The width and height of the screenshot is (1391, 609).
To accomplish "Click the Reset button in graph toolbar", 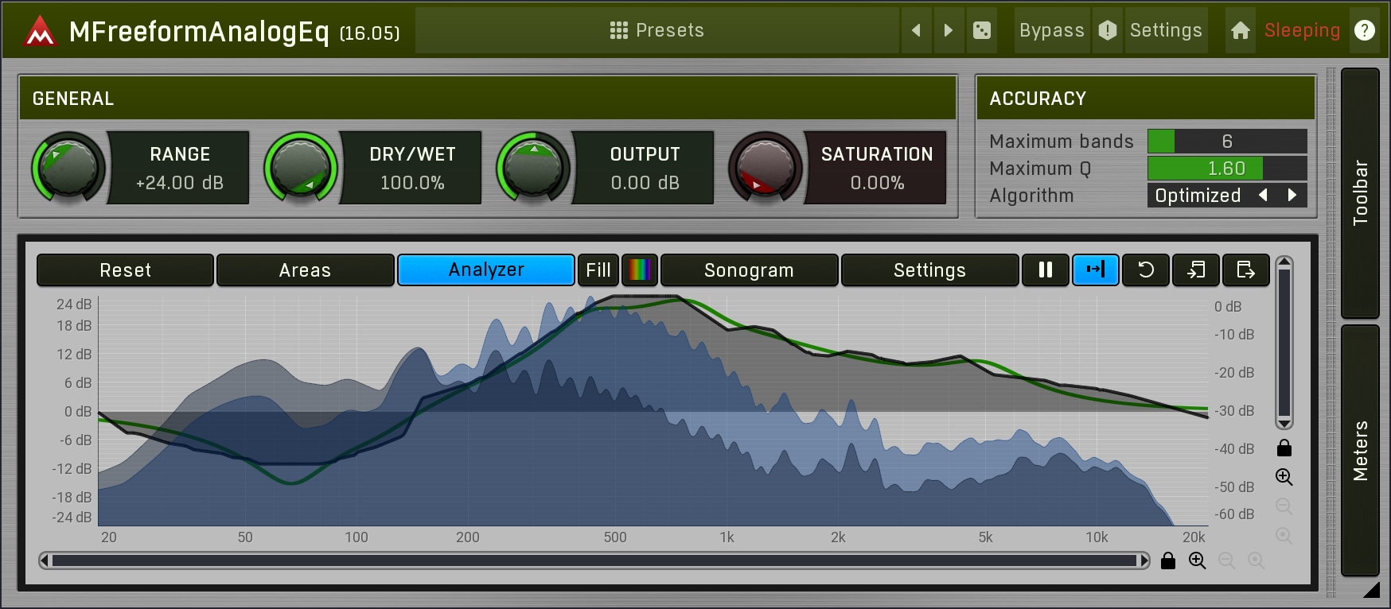I will pos(125,270).
